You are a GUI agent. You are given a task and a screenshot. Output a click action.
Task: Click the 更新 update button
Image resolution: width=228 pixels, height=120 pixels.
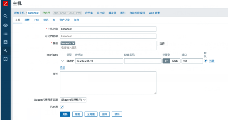click(65, 114)
